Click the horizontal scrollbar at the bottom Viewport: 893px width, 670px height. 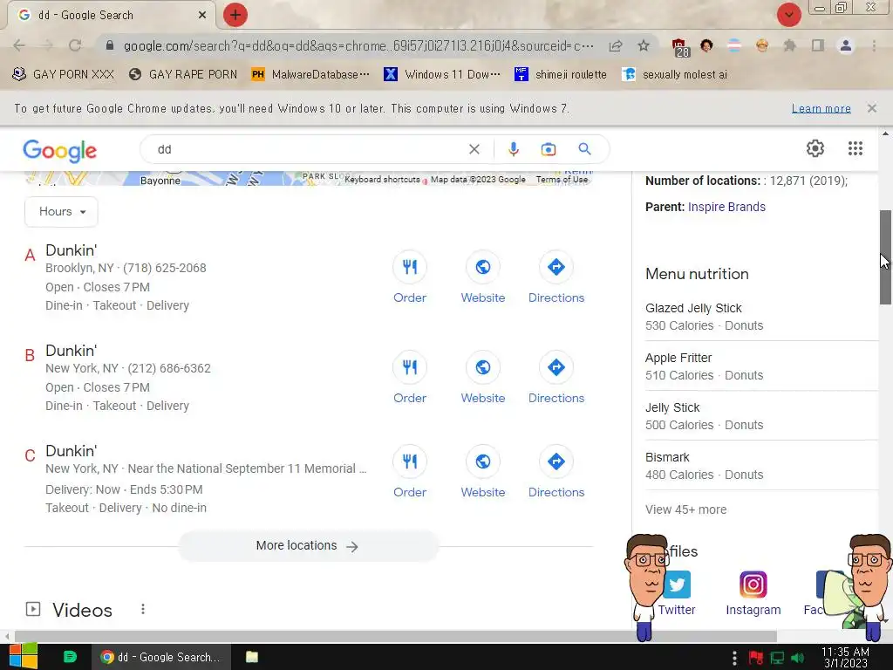396,636
